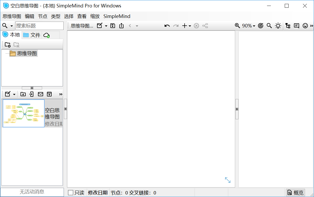Open the 缩放 menu

[x=95, y=16]
